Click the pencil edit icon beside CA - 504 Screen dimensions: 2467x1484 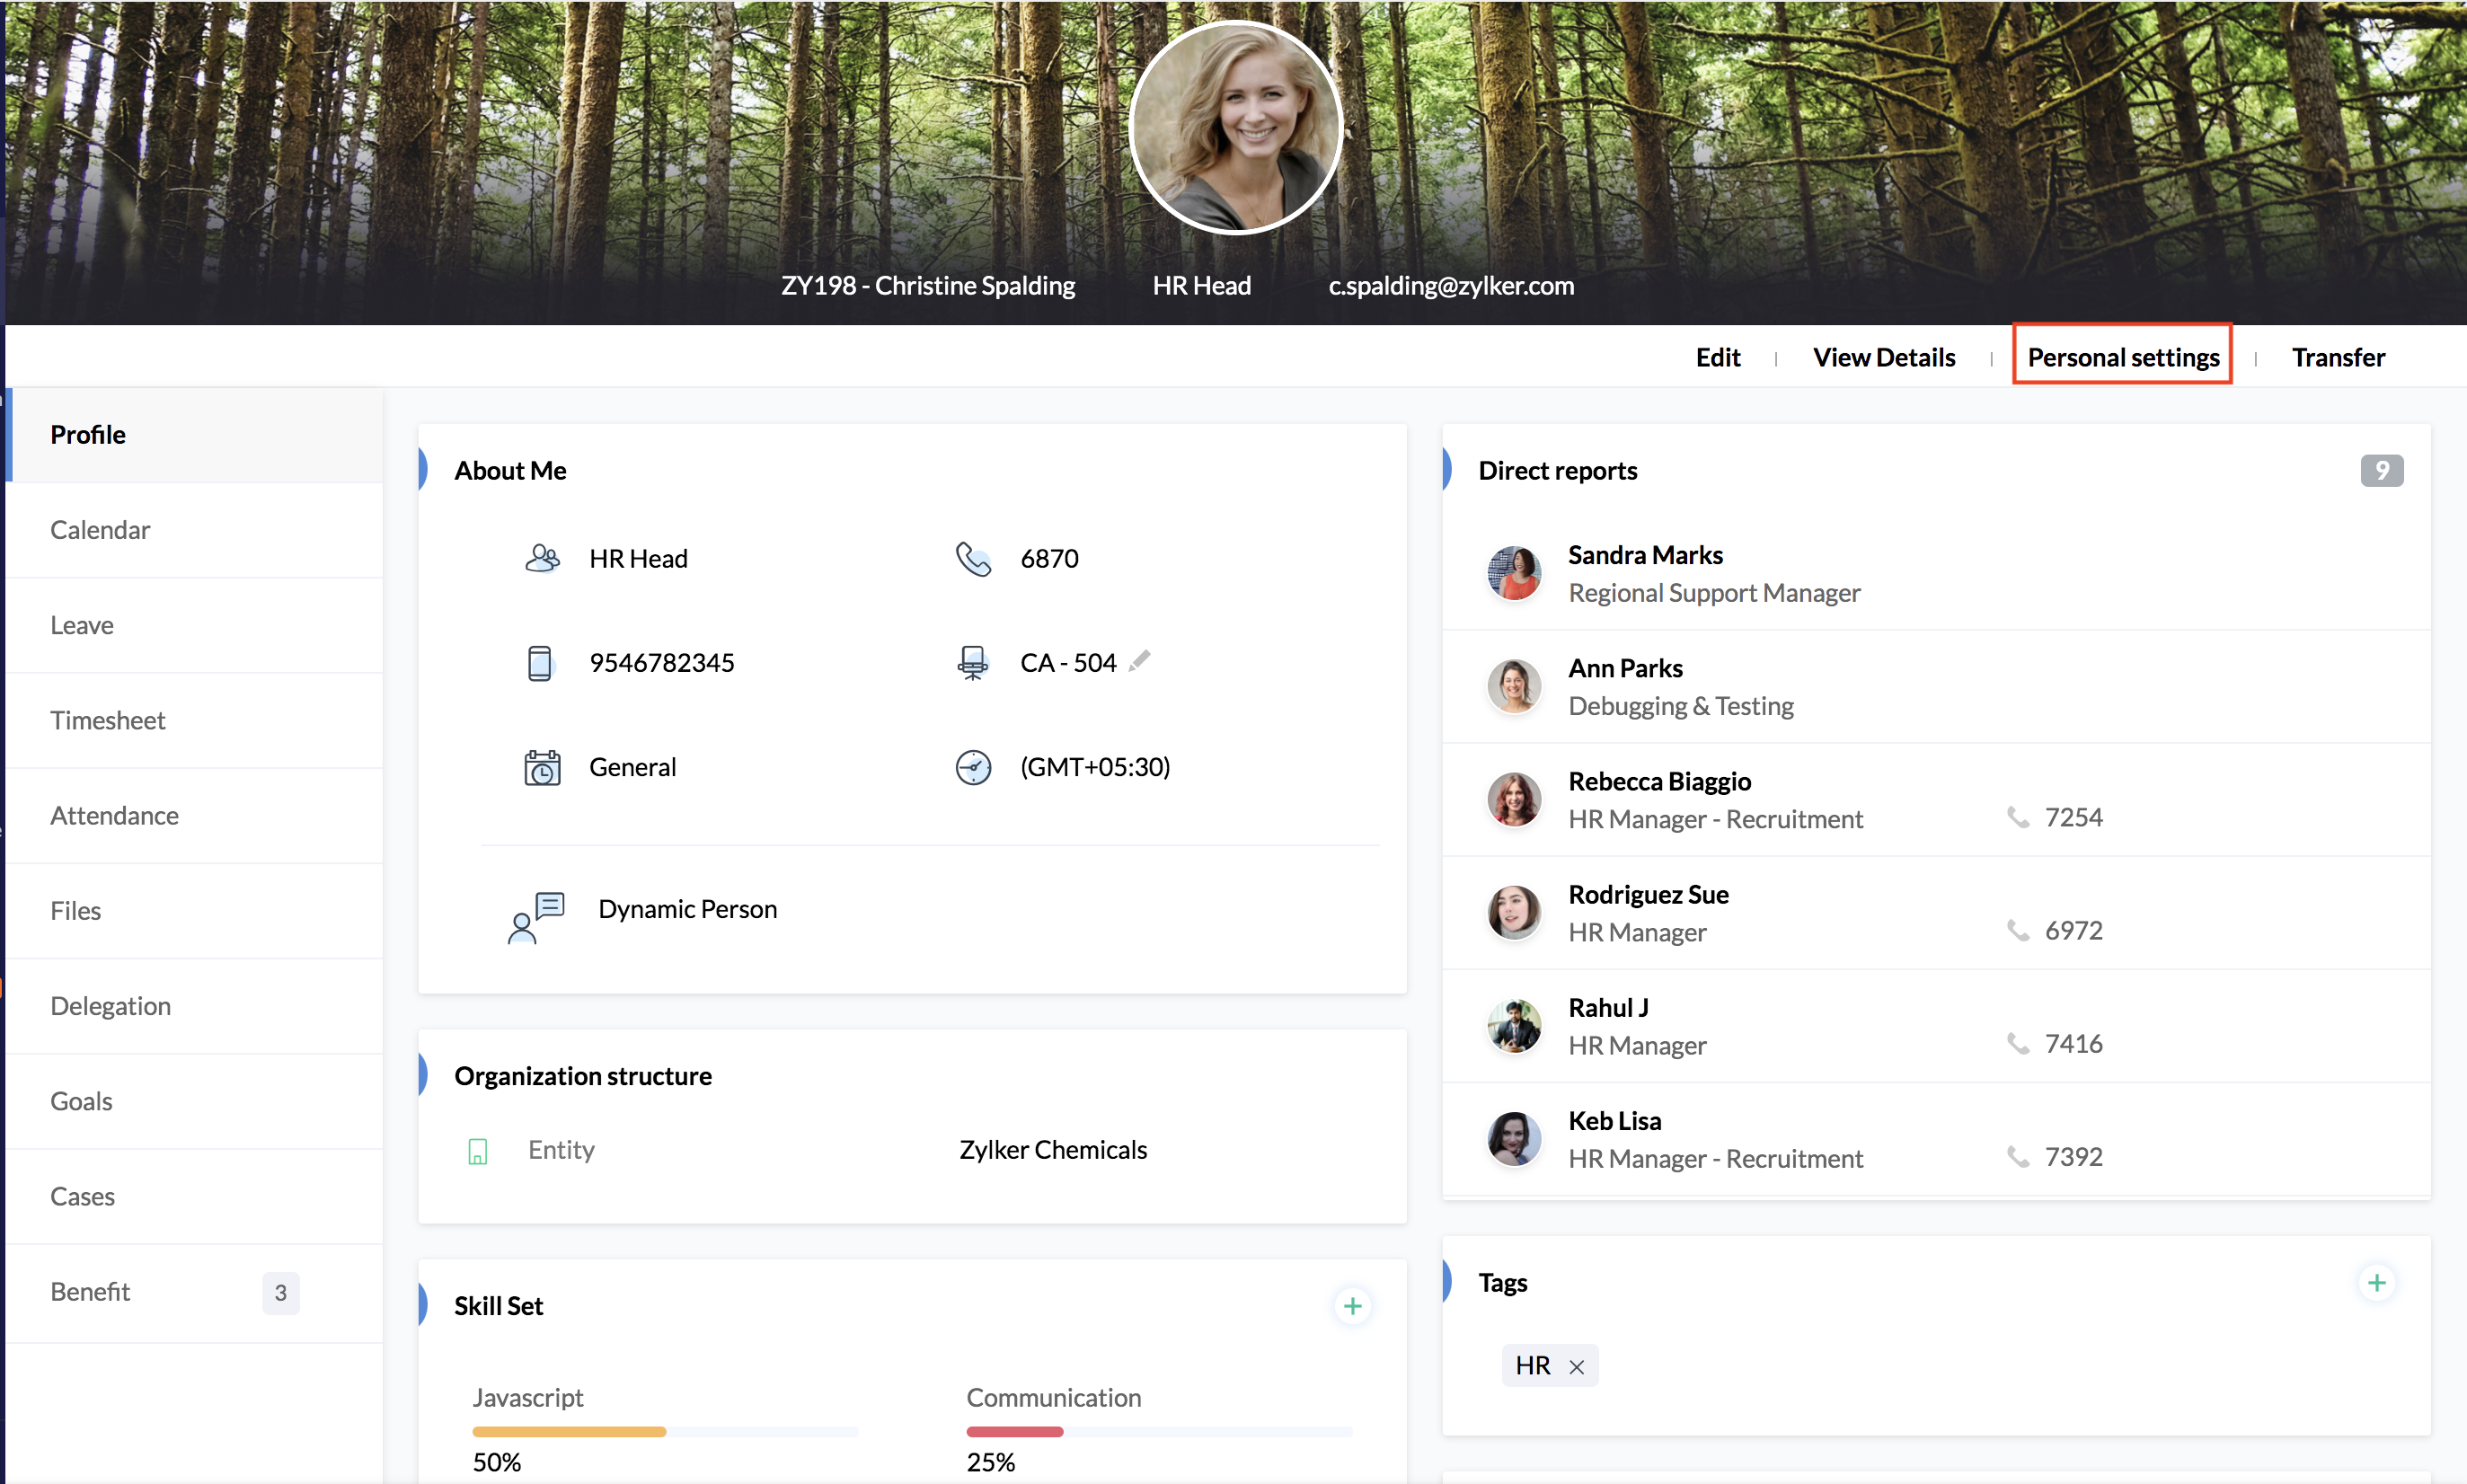[1139, 661]
